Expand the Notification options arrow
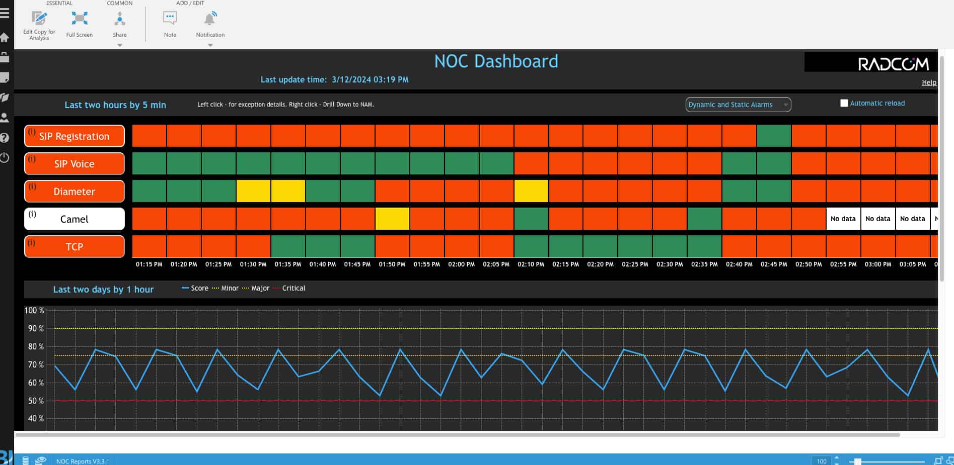The image size is (954, 465). [x=210, y=45]
